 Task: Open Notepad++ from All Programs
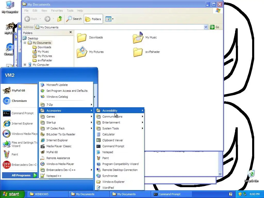pos(66,176)
